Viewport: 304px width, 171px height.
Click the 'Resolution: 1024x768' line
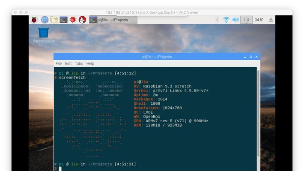pyautogui.click(x=158, y=108)
